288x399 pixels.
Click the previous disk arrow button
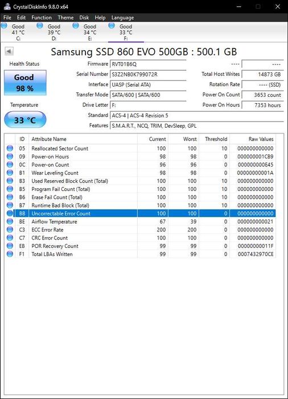(x=9, y=51)
